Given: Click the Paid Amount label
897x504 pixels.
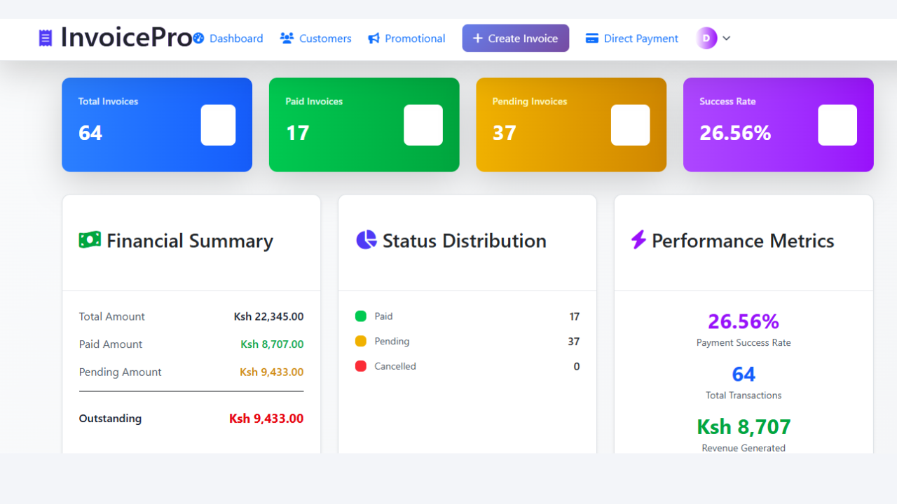Looking at the screenshot, I should click(x=111, y=344).
